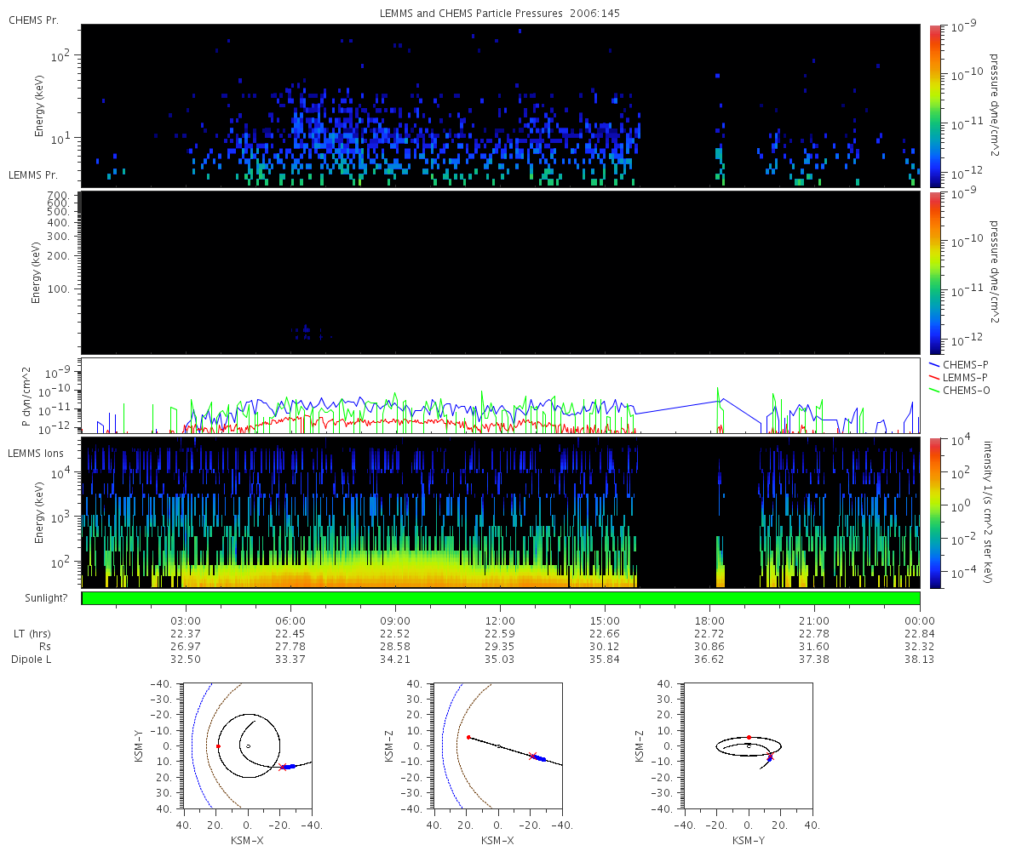
Task: Select the Rs value 30.86
Action: 709,646
